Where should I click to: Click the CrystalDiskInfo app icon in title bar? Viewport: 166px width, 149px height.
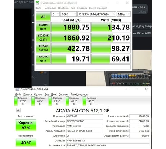[x=17, y=89]
